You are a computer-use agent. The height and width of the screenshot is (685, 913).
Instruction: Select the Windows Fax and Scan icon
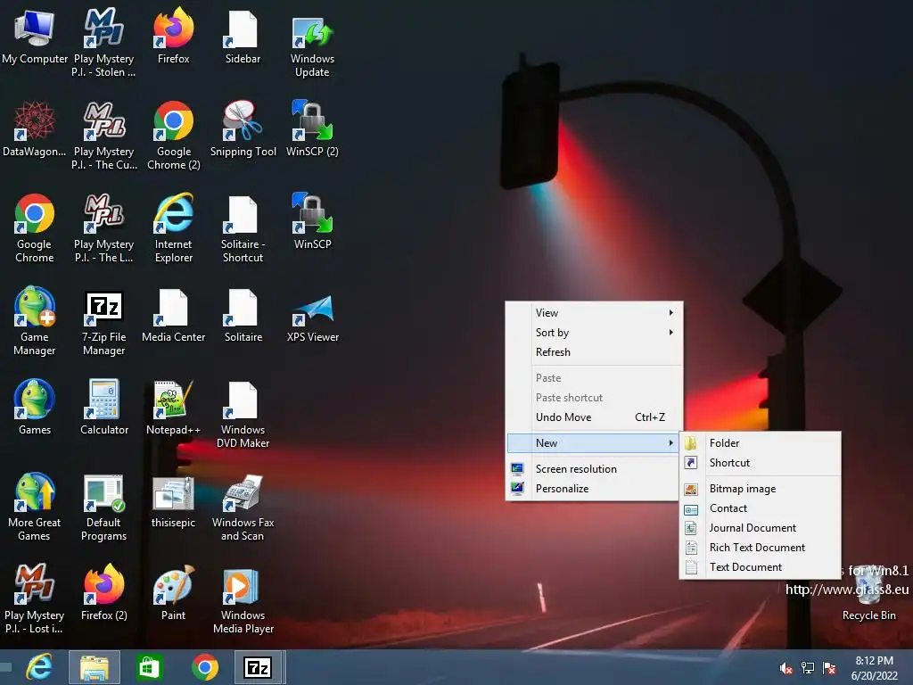click(x=243, y=507)
